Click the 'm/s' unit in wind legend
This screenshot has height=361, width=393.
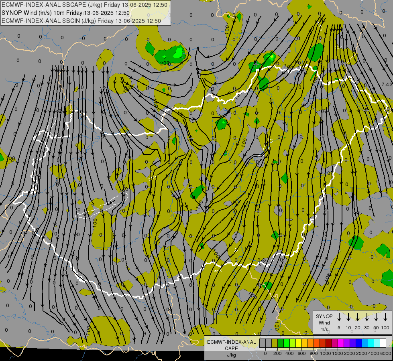point(324,329)
